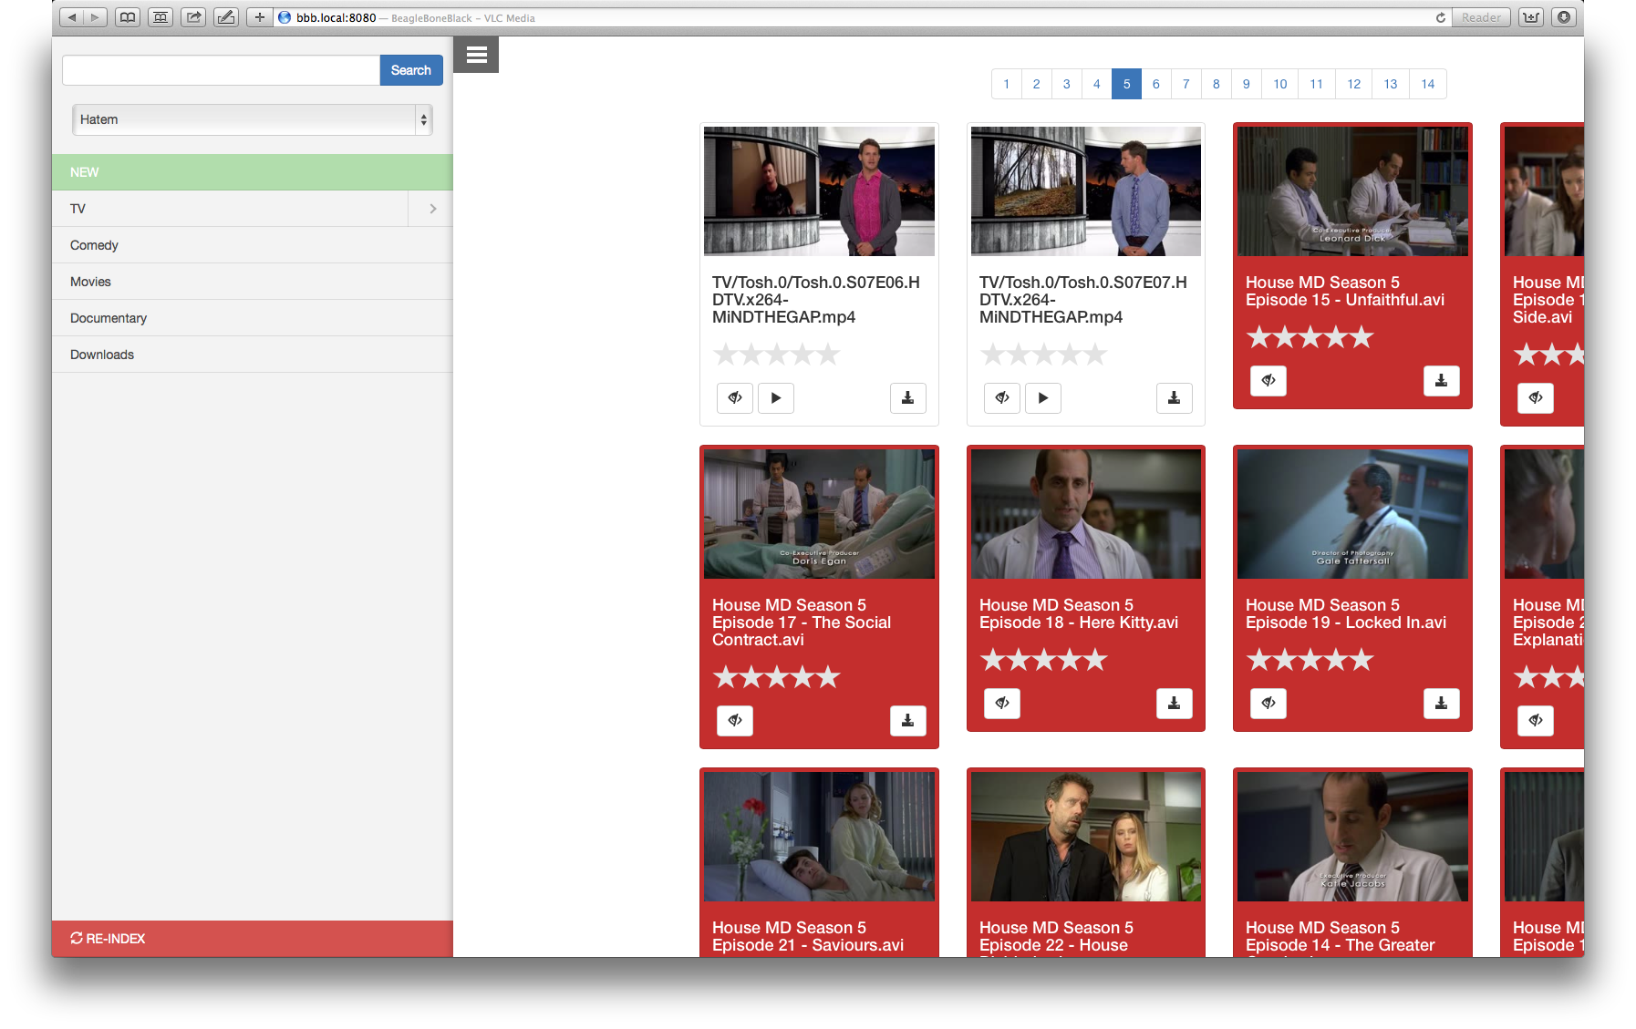Go to page 3
The image size is (1636, 1029).
pos(1067,84)
